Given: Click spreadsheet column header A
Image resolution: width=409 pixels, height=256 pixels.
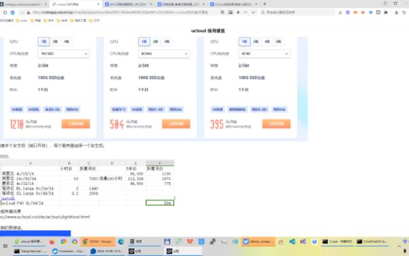Looking at the screenshot, I should (30, 163).
